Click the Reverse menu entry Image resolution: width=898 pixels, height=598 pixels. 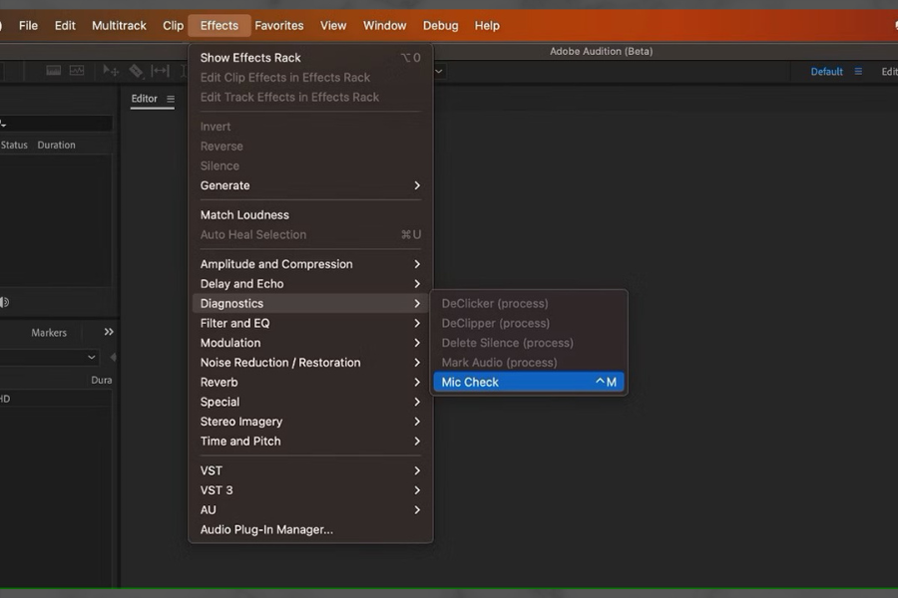[x=310, y=147]
